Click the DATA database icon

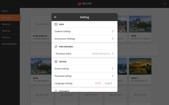point(56,24)
